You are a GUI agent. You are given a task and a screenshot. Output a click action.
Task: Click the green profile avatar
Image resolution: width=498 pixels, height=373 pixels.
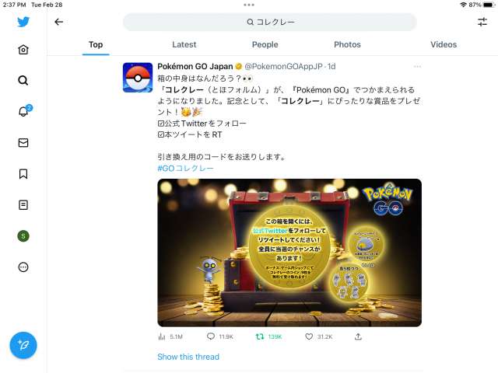[x=23, y=236]
